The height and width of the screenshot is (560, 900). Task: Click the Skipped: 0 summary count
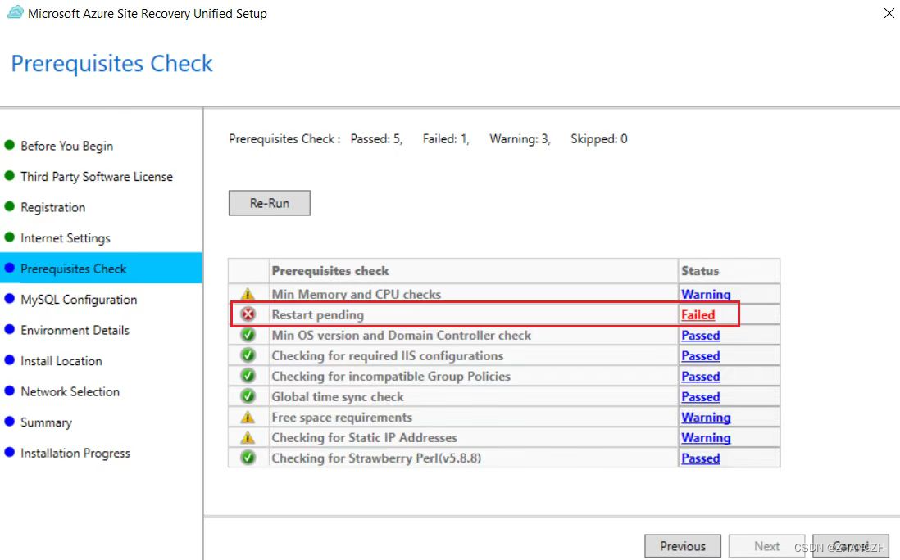tap(598, 138)
